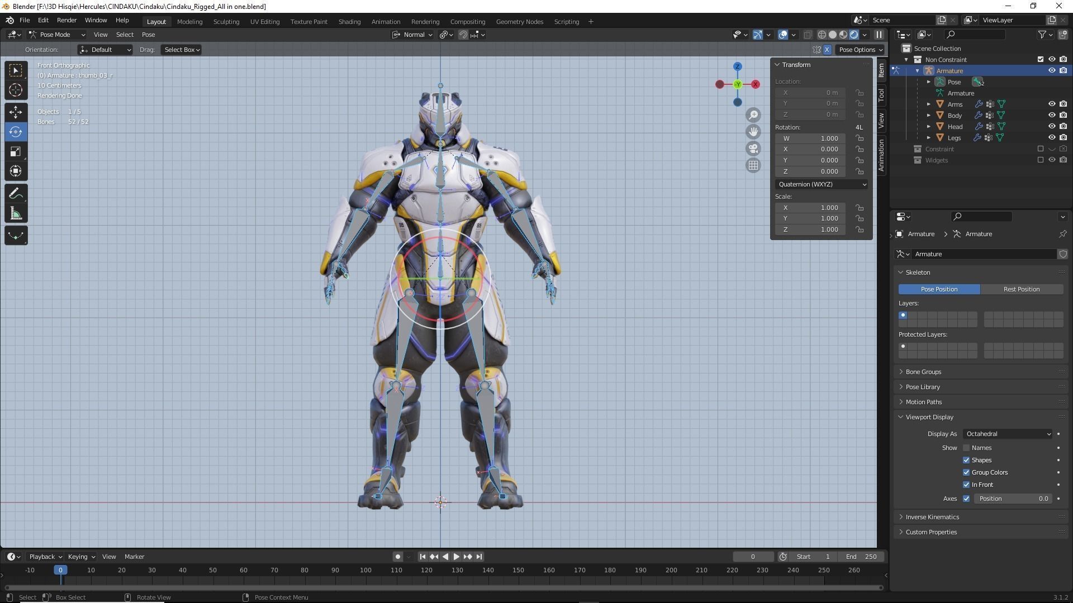Switch to wireframe viewport shading
Image resolution: width=1073 pixels, height=603 pixels.
(x=822, y=35)
